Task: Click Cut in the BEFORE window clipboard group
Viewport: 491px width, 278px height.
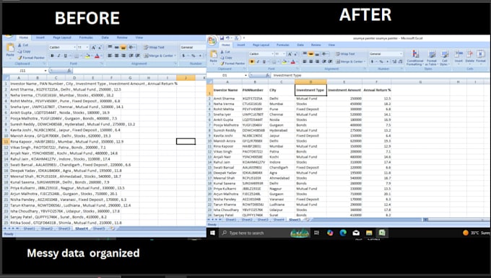Action: (x=23, y=45)
